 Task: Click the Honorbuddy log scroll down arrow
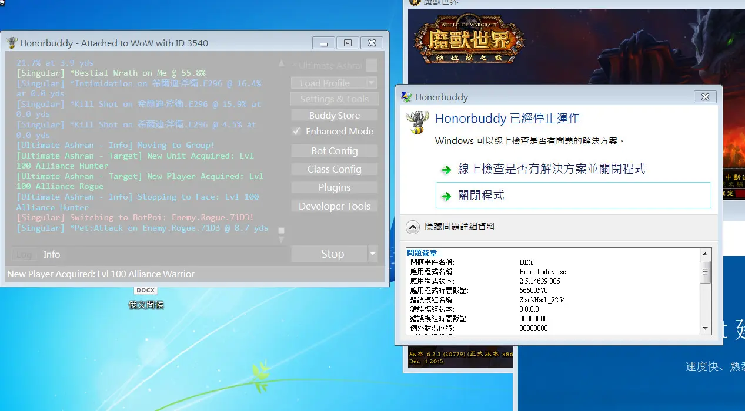click(281, 240)
